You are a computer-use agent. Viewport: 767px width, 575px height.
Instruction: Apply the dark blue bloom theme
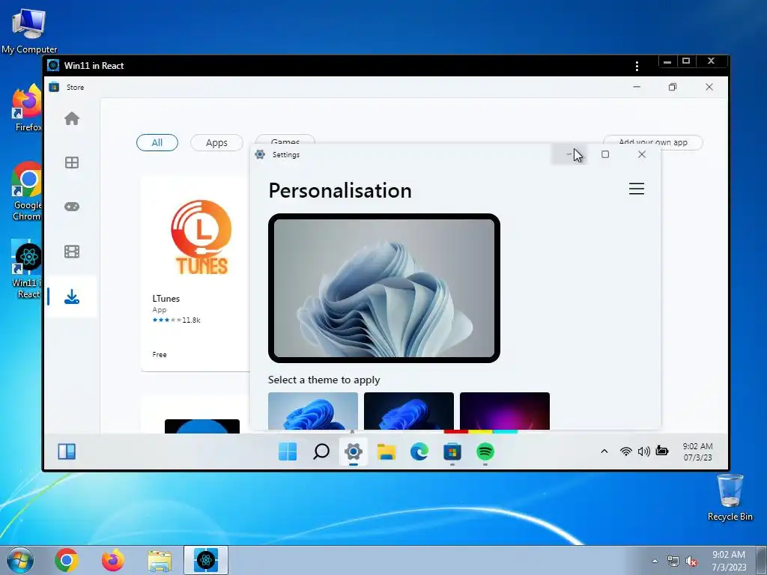(x=409, y=411)
